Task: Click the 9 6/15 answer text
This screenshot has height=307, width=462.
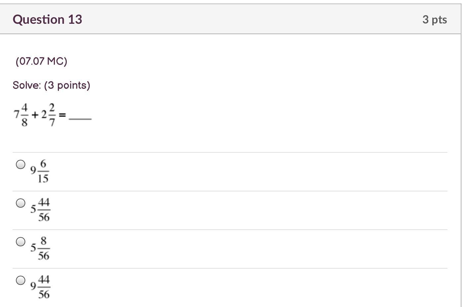Action: pyautogui.click(x=40, y=171)
